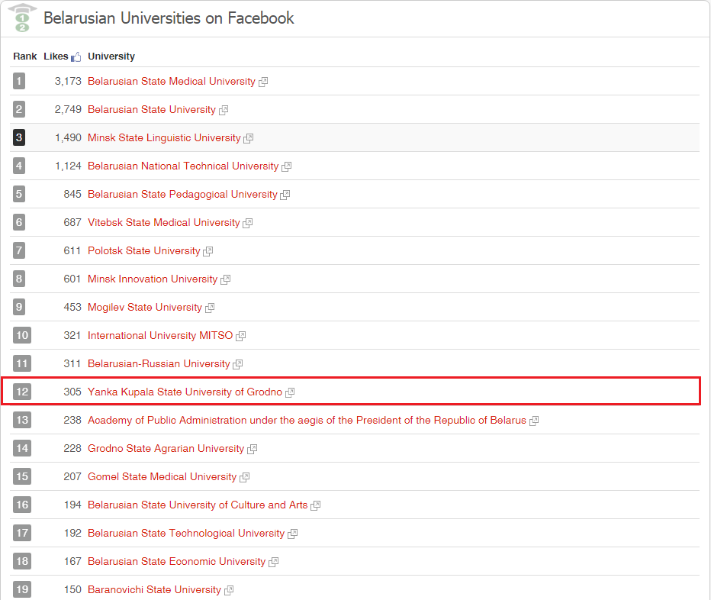Open the external link icon beside Belarusian-Russian University
Screen dimensions: 711x600
[237, 364]
